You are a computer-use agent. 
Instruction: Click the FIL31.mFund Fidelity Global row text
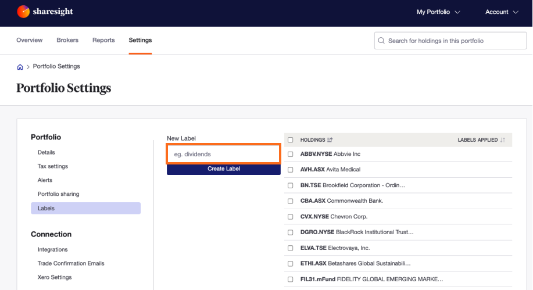coord(371,279)
